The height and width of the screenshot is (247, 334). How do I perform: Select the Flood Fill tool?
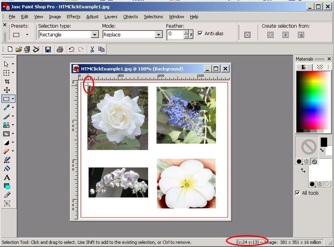7,169
